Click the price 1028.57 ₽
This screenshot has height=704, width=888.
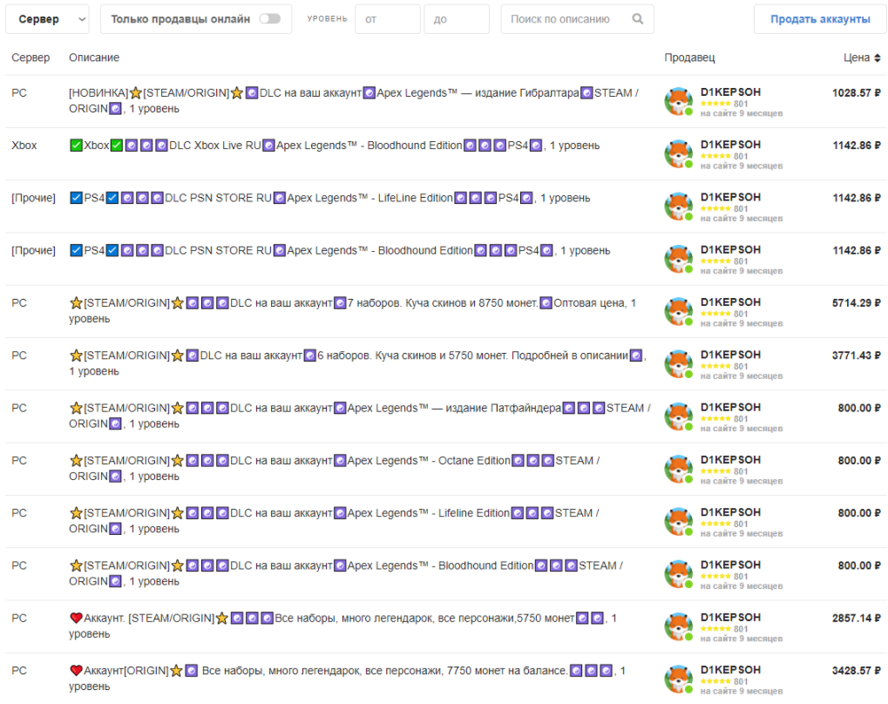[857, 93]
